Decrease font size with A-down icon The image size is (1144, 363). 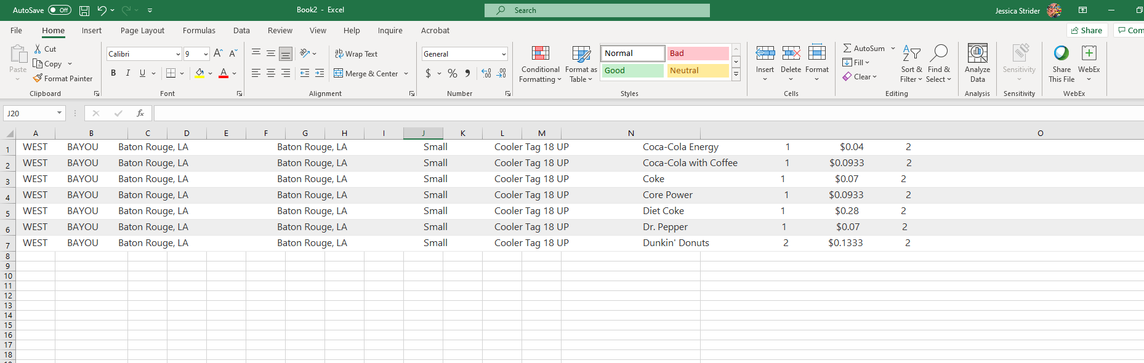click(x=233, y=54)
